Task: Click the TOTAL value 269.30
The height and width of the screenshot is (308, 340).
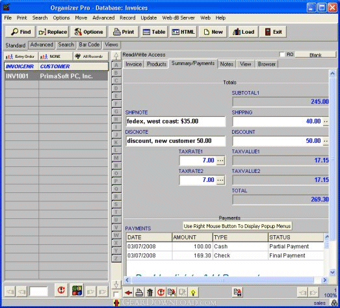Action: click(319, 199)
